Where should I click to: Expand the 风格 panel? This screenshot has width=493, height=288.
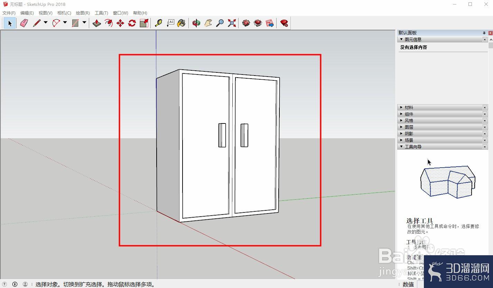coord(401,121)
